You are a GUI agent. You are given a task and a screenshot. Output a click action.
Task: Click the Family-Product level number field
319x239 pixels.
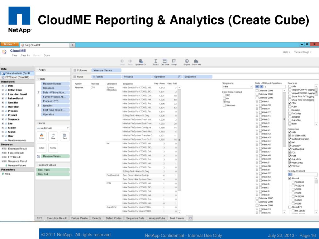305,174
